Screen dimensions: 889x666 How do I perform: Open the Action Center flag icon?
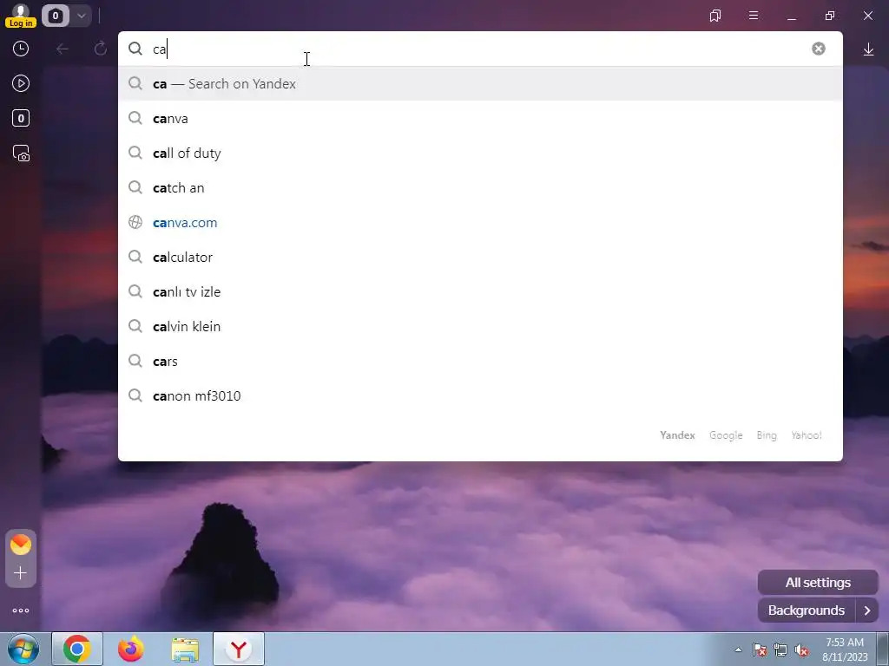click(760, 650)
